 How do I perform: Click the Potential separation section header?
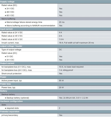[x=55, y=112]
